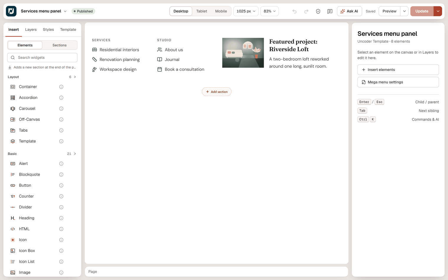The height and width of the screenshot is (280, 448).
Task: Click the Published status badge
Action: 83,11
